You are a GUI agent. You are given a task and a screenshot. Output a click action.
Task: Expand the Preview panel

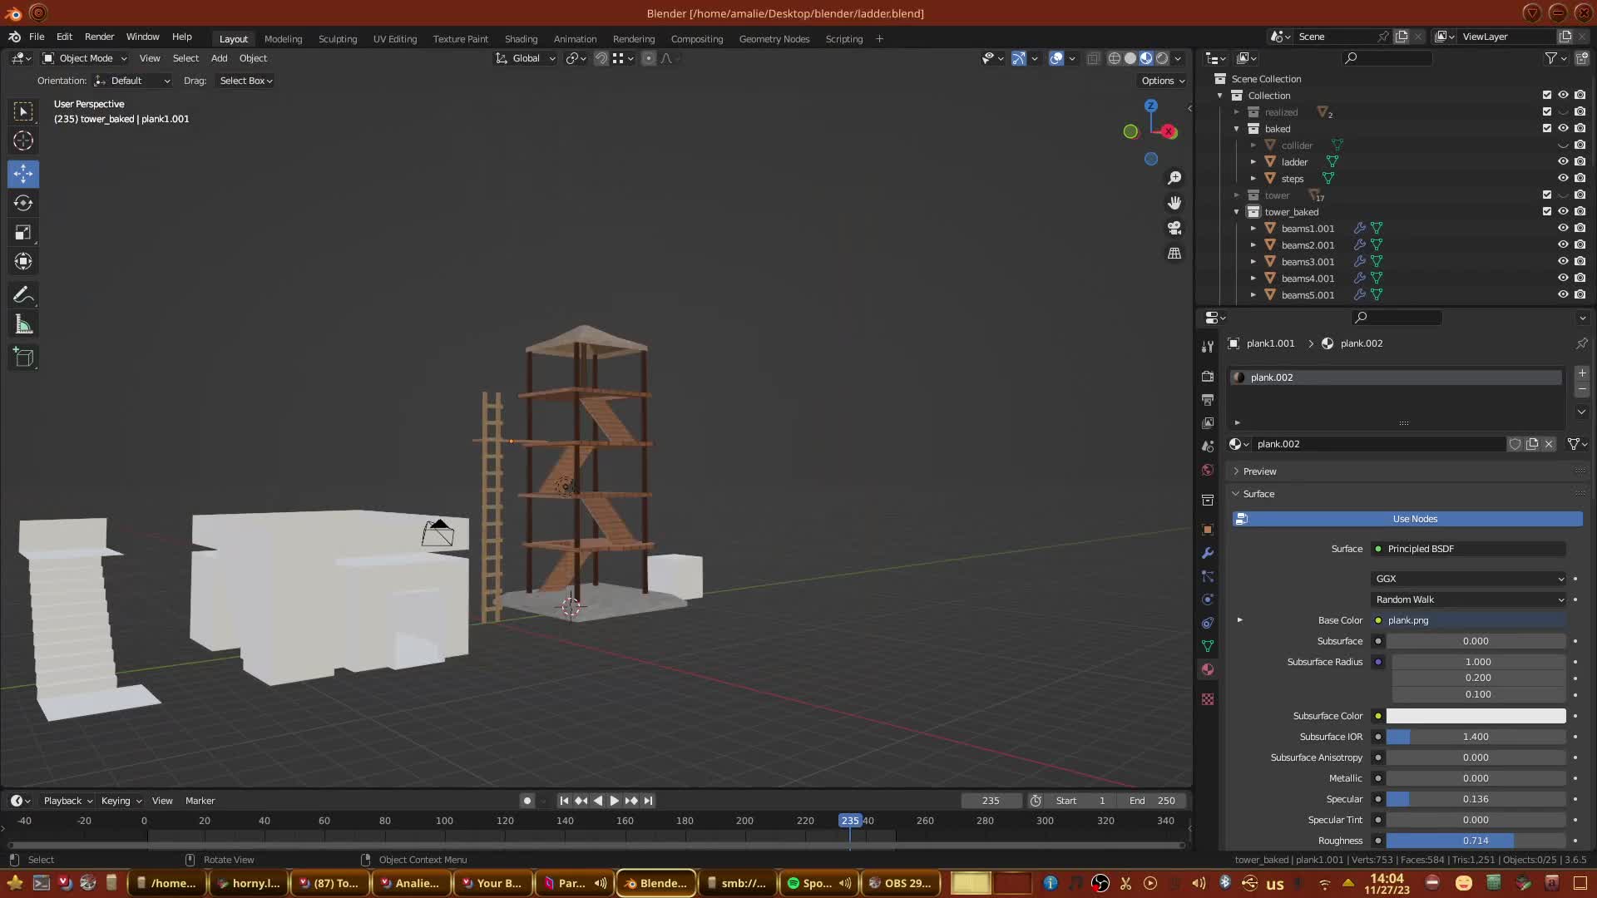pyautogui.click(x=1259, y=471)
